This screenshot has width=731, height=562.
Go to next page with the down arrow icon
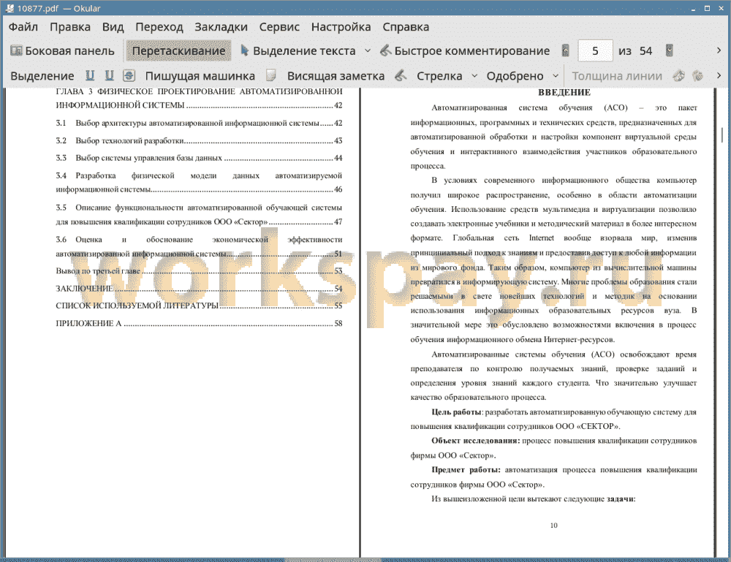point(669,50)
